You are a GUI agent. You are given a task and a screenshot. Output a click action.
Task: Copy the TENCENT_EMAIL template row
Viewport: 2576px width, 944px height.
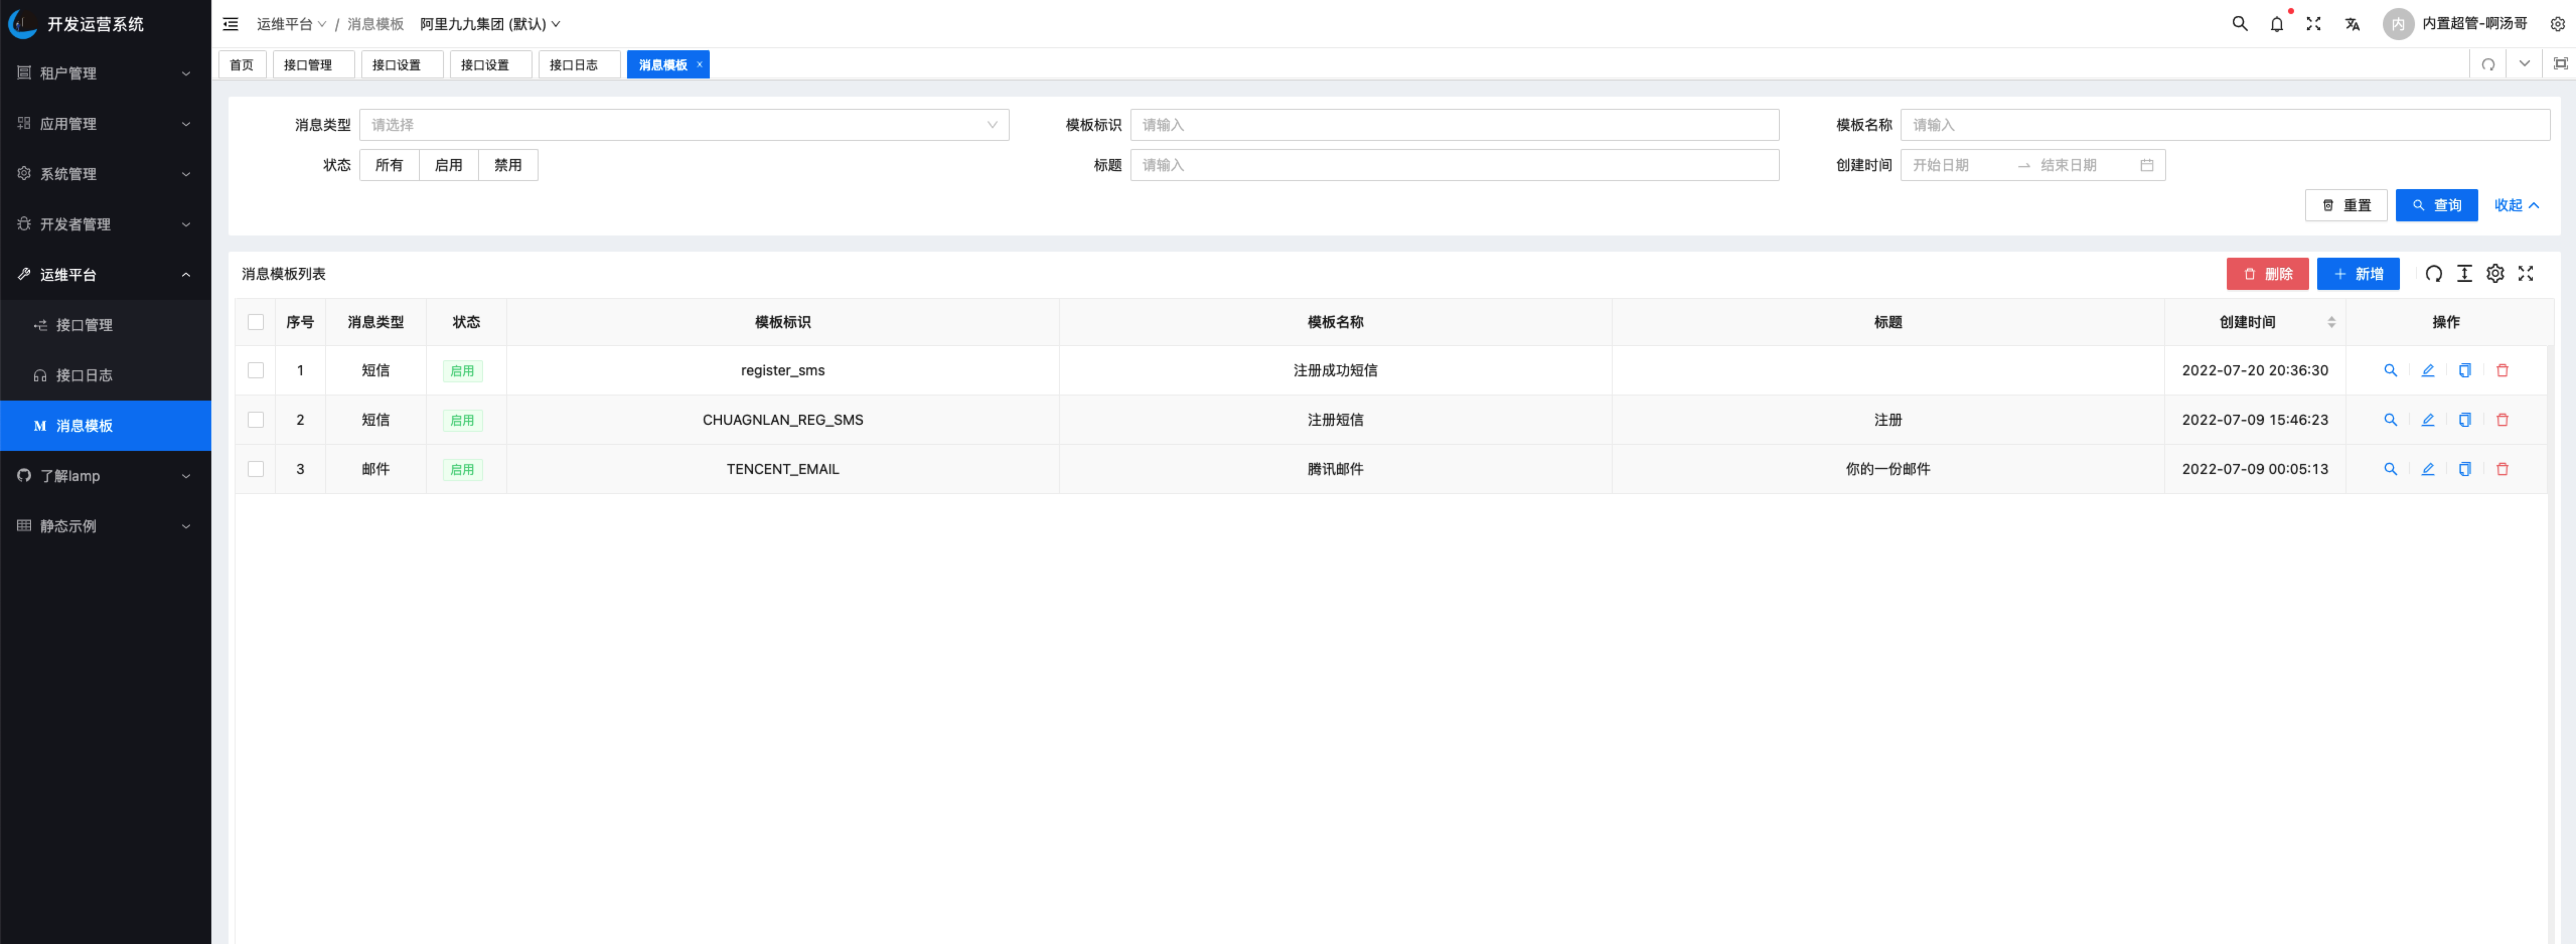click(2464, 469)
